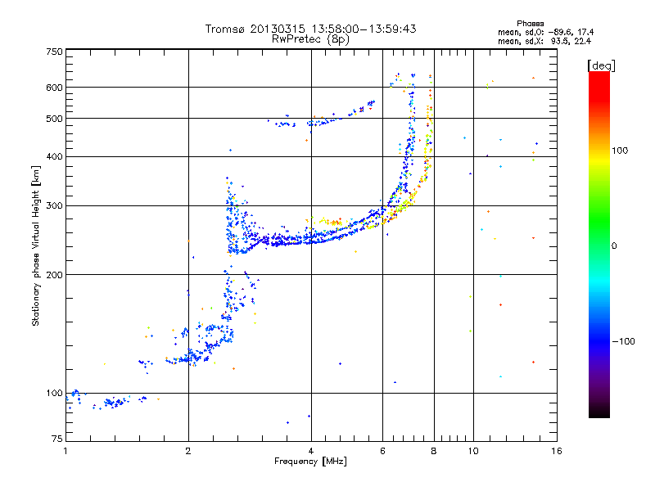Click the "RwPretec (8p)" subtitle
The width and height of the screenshot is (655, 491).
point(310,39)
